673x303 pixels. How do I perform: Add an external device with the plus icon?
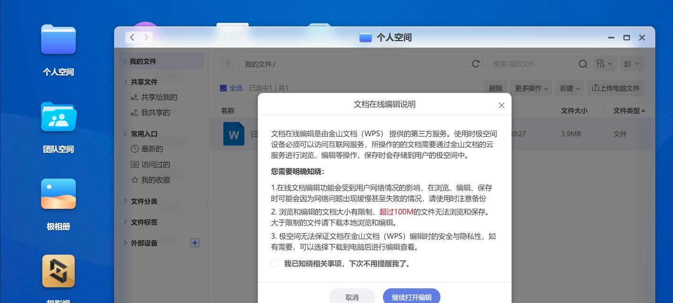point(195,243)
